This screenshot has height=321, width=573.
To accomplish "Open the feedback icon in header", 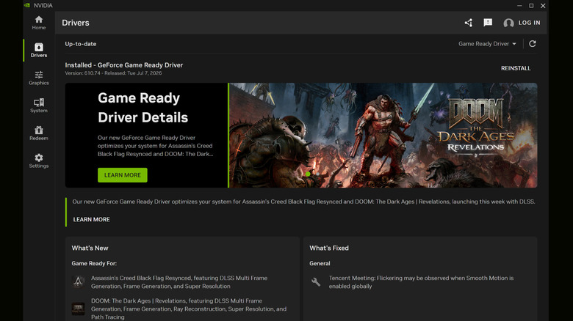I will 488,23.
